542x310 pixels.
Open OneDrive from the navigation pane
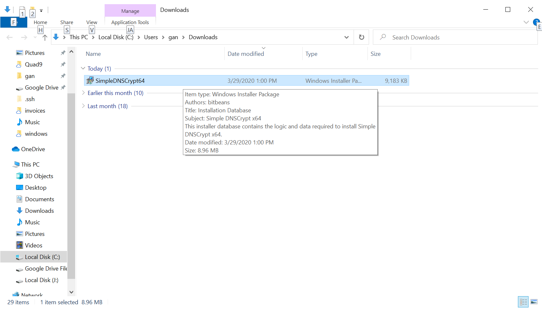click(33, 149)
